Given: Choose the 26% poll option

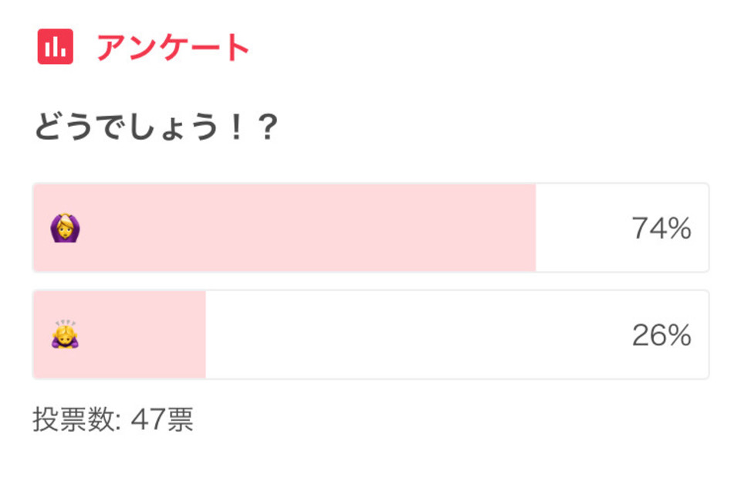Looking at the screenshot, I should tap(371, 334).
